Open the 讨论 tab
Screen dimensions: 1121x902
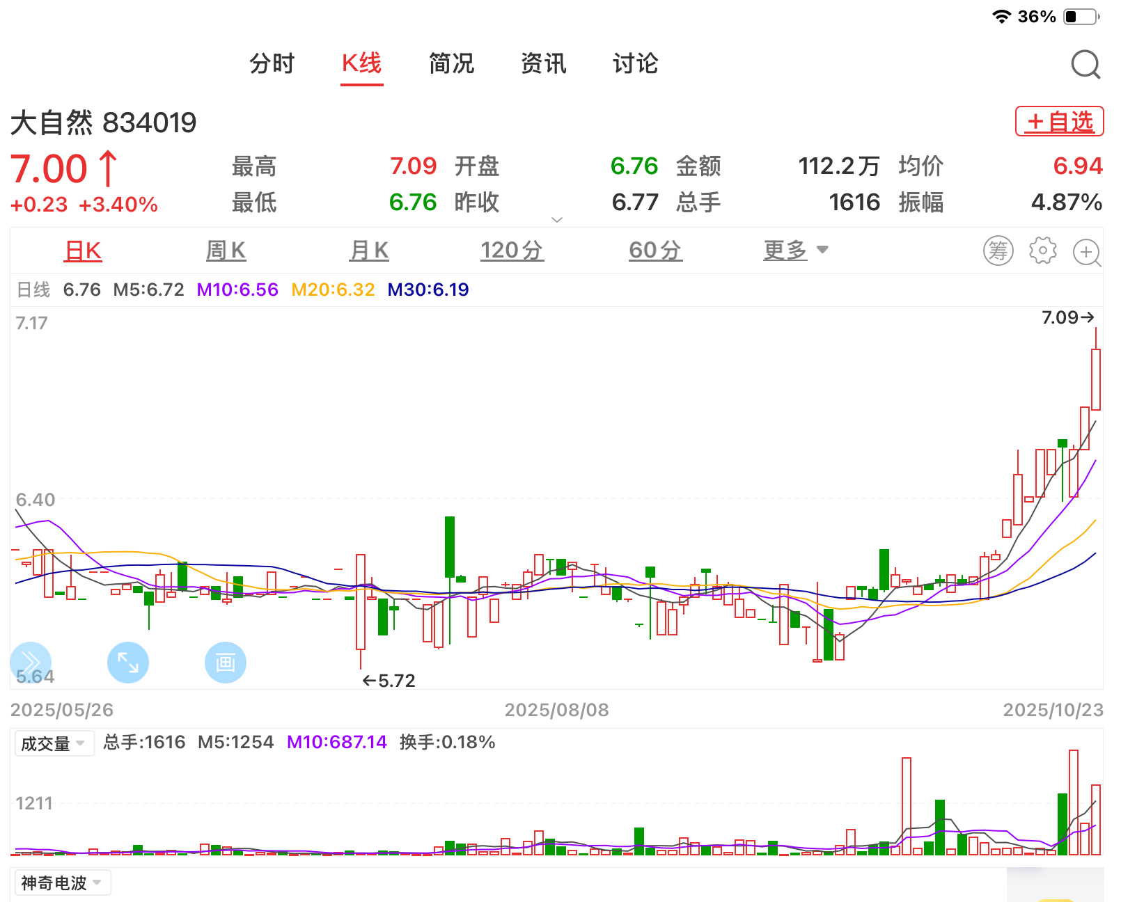tap(636, 63)
